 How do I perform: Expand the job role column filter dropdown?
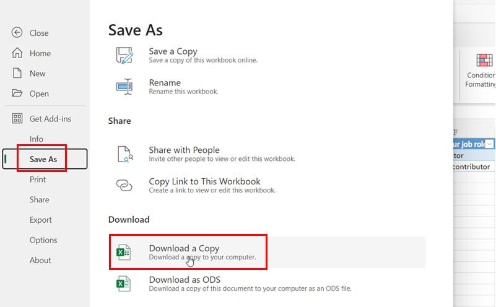click(x=489, y=144)
